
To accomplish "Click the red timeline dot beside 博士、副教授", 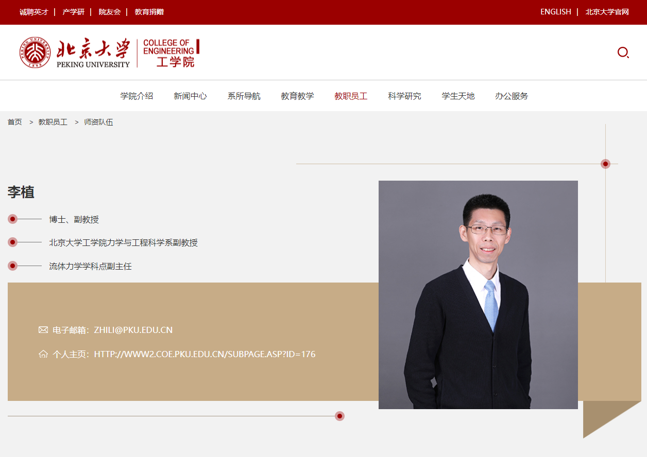I will coord(12,219).
